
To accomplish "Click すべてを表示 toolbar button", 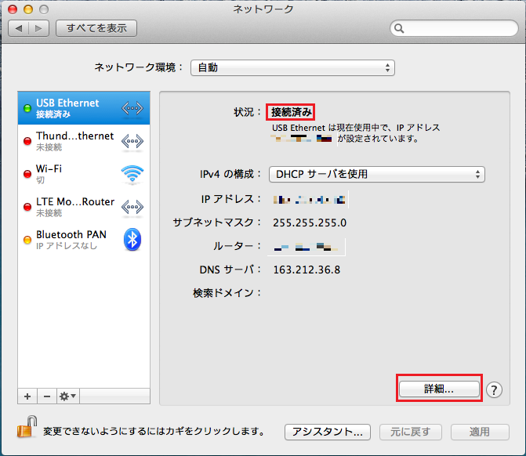I will (96, 28).
